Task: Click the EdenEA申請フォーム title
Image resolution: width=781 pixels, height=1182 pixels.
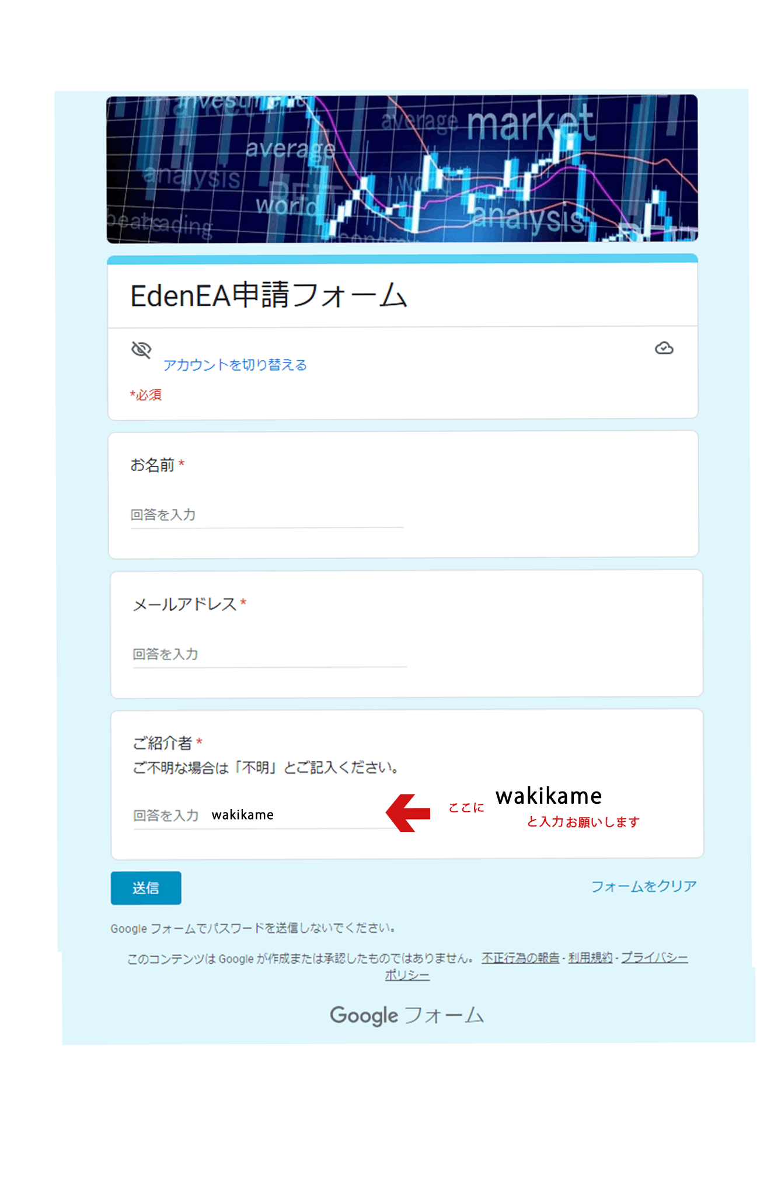Action: pos(269,295)
